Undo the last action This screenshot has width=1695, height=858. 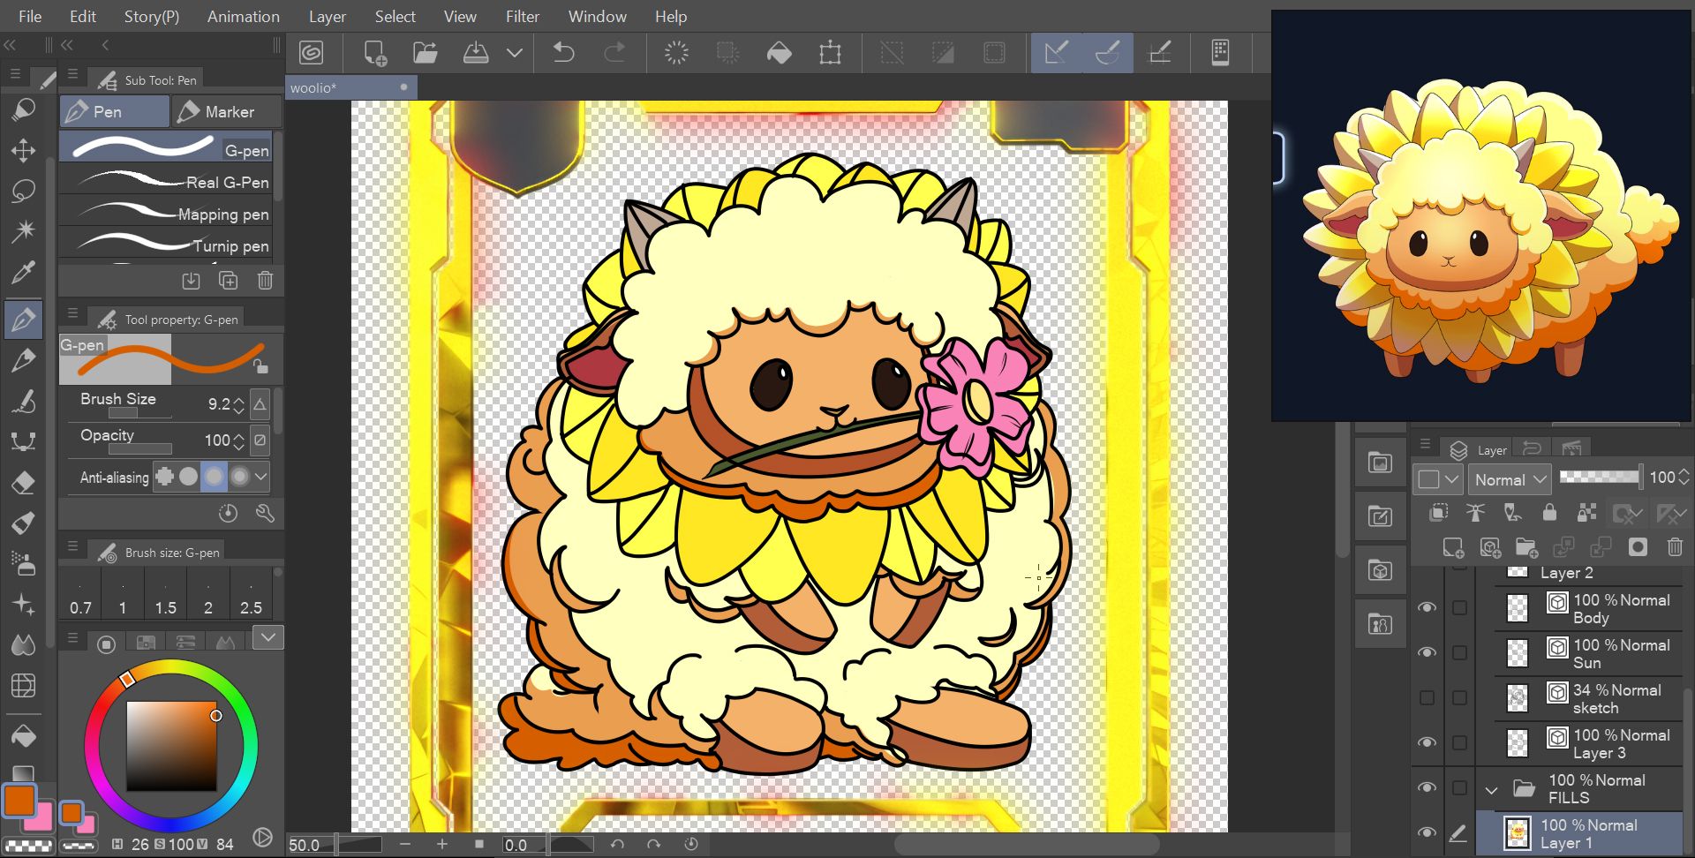click(563, 53)
